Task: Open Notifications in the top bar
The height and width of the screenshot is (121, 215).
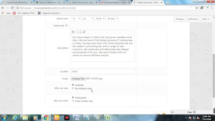Action: click(193, 19)
